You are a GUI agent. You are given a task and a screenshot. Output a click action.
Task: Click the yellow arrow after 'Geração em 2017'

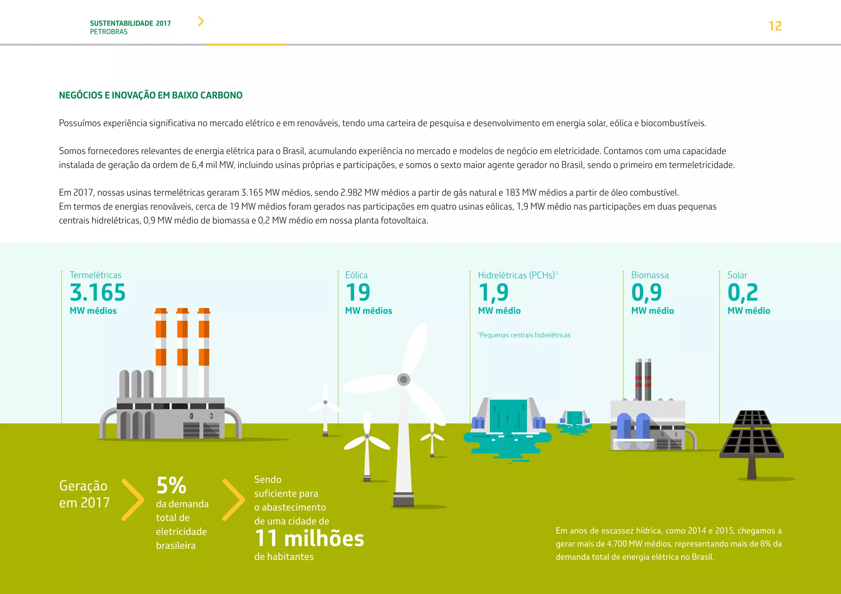(133, 500)
